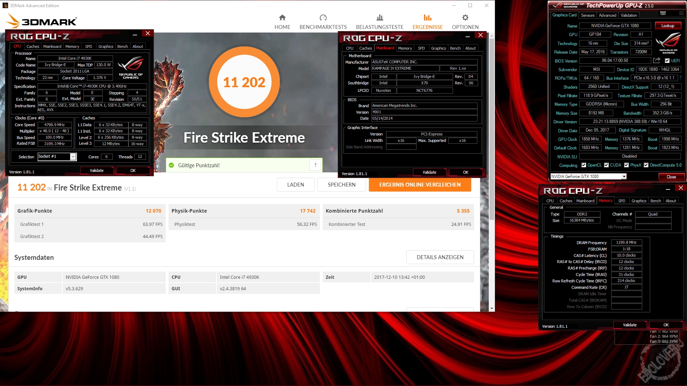Viewport: 687px width, 386px height.
Task: Toggle the CUDA checkbox
Action: click(606, 165)
